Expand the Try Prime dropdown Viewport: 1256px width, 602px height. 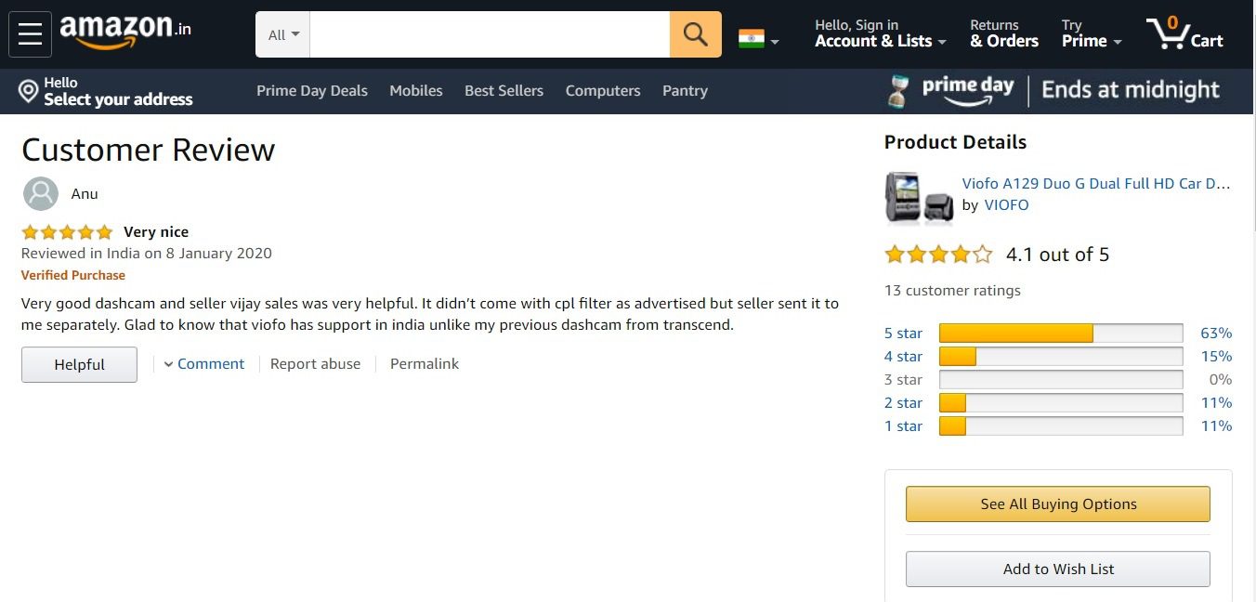point(1092,41)
